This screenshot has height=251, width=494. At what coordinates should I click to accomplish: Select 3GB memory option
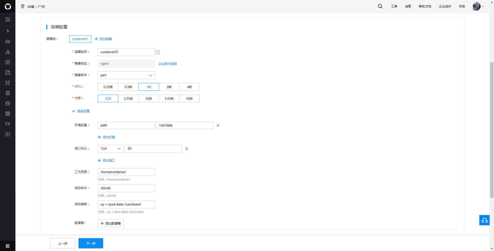pyautogui.click(x=149, y=98)
